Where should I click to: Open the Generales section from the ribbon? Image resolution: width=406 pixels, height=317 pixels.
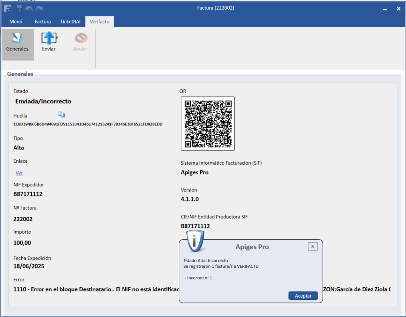(18, 44)
